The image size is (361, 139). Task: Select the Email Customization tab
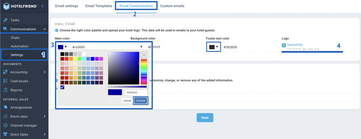pos(136,6)
